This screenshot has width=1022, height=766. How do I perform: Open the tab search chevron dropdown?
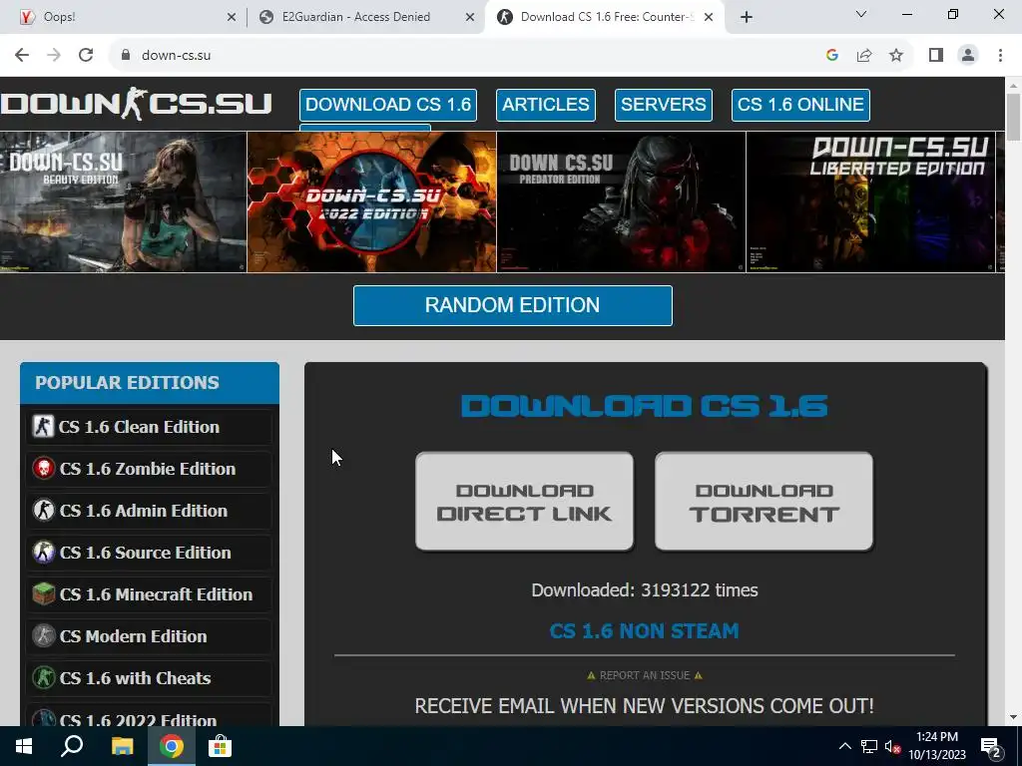pyautogui.click(x=861, y=14)
